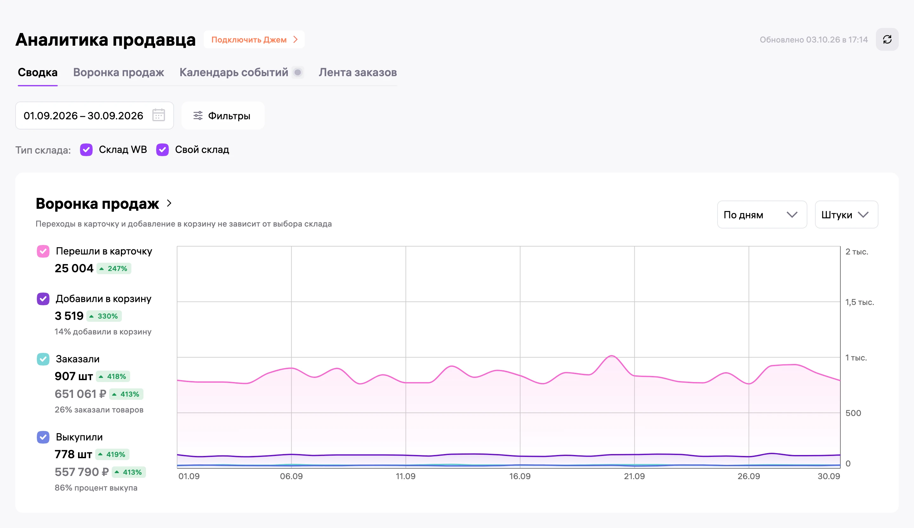Toggle the Добавили в корзину series

tap(43, 299)
